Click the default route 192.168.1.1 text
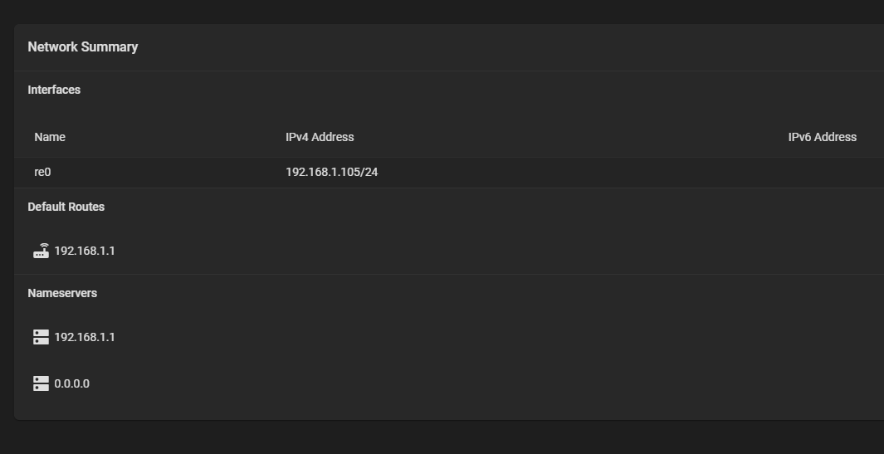 [x=85, y=251]
